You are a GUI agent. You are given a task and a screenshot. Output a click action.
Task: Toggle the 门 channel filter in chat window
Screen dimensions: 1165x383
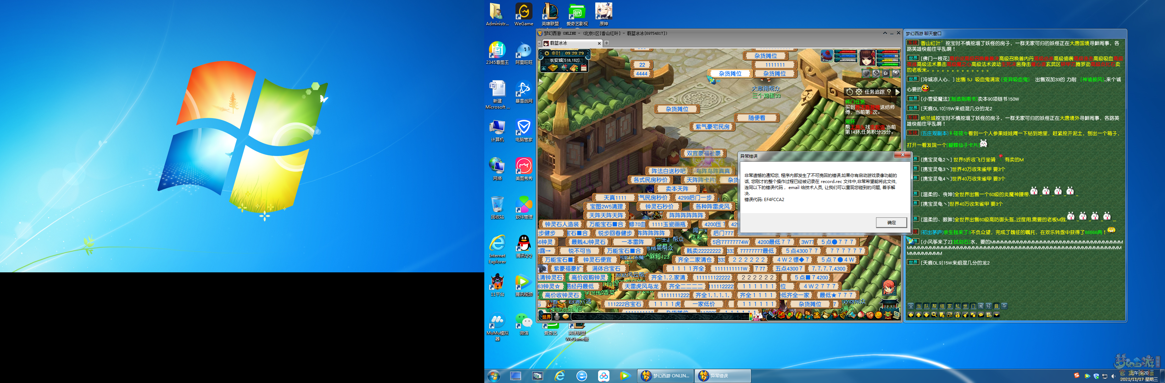point(973,306)
